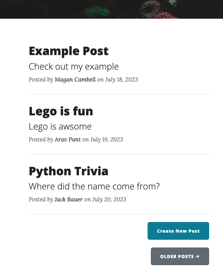Viewport: 223px width, 271px height.
Task: Click the 'Lego is awsome' subtitle
Action: point(60,127)
